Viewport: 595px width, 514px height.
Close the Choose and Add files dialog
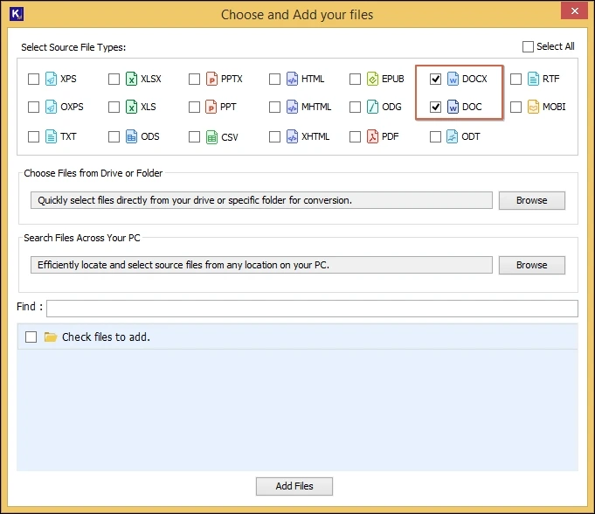tap(575, 11)
